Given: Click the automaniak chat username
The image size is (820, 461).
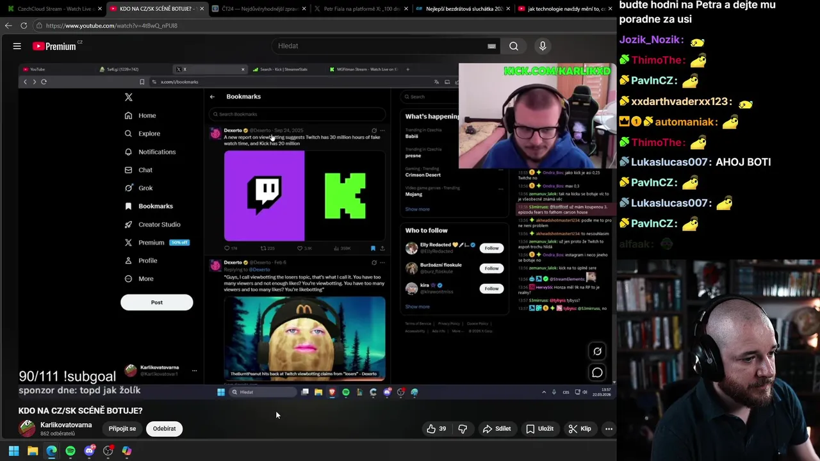Looking at the screenshot, I should [685, 122].
